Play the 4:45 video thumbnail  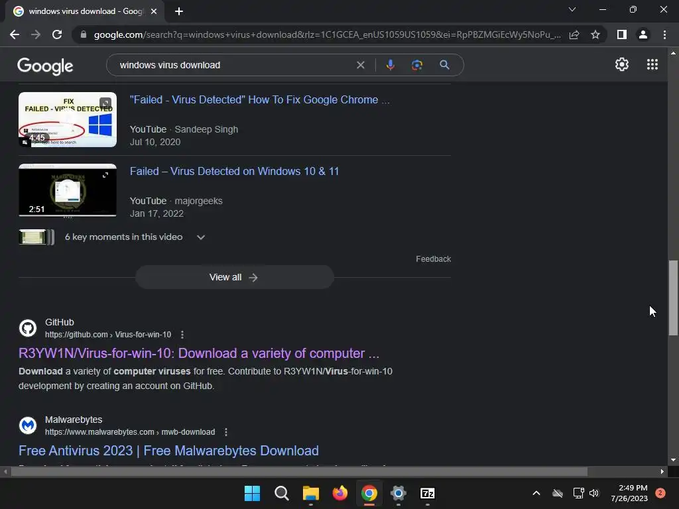pos(68,119)
